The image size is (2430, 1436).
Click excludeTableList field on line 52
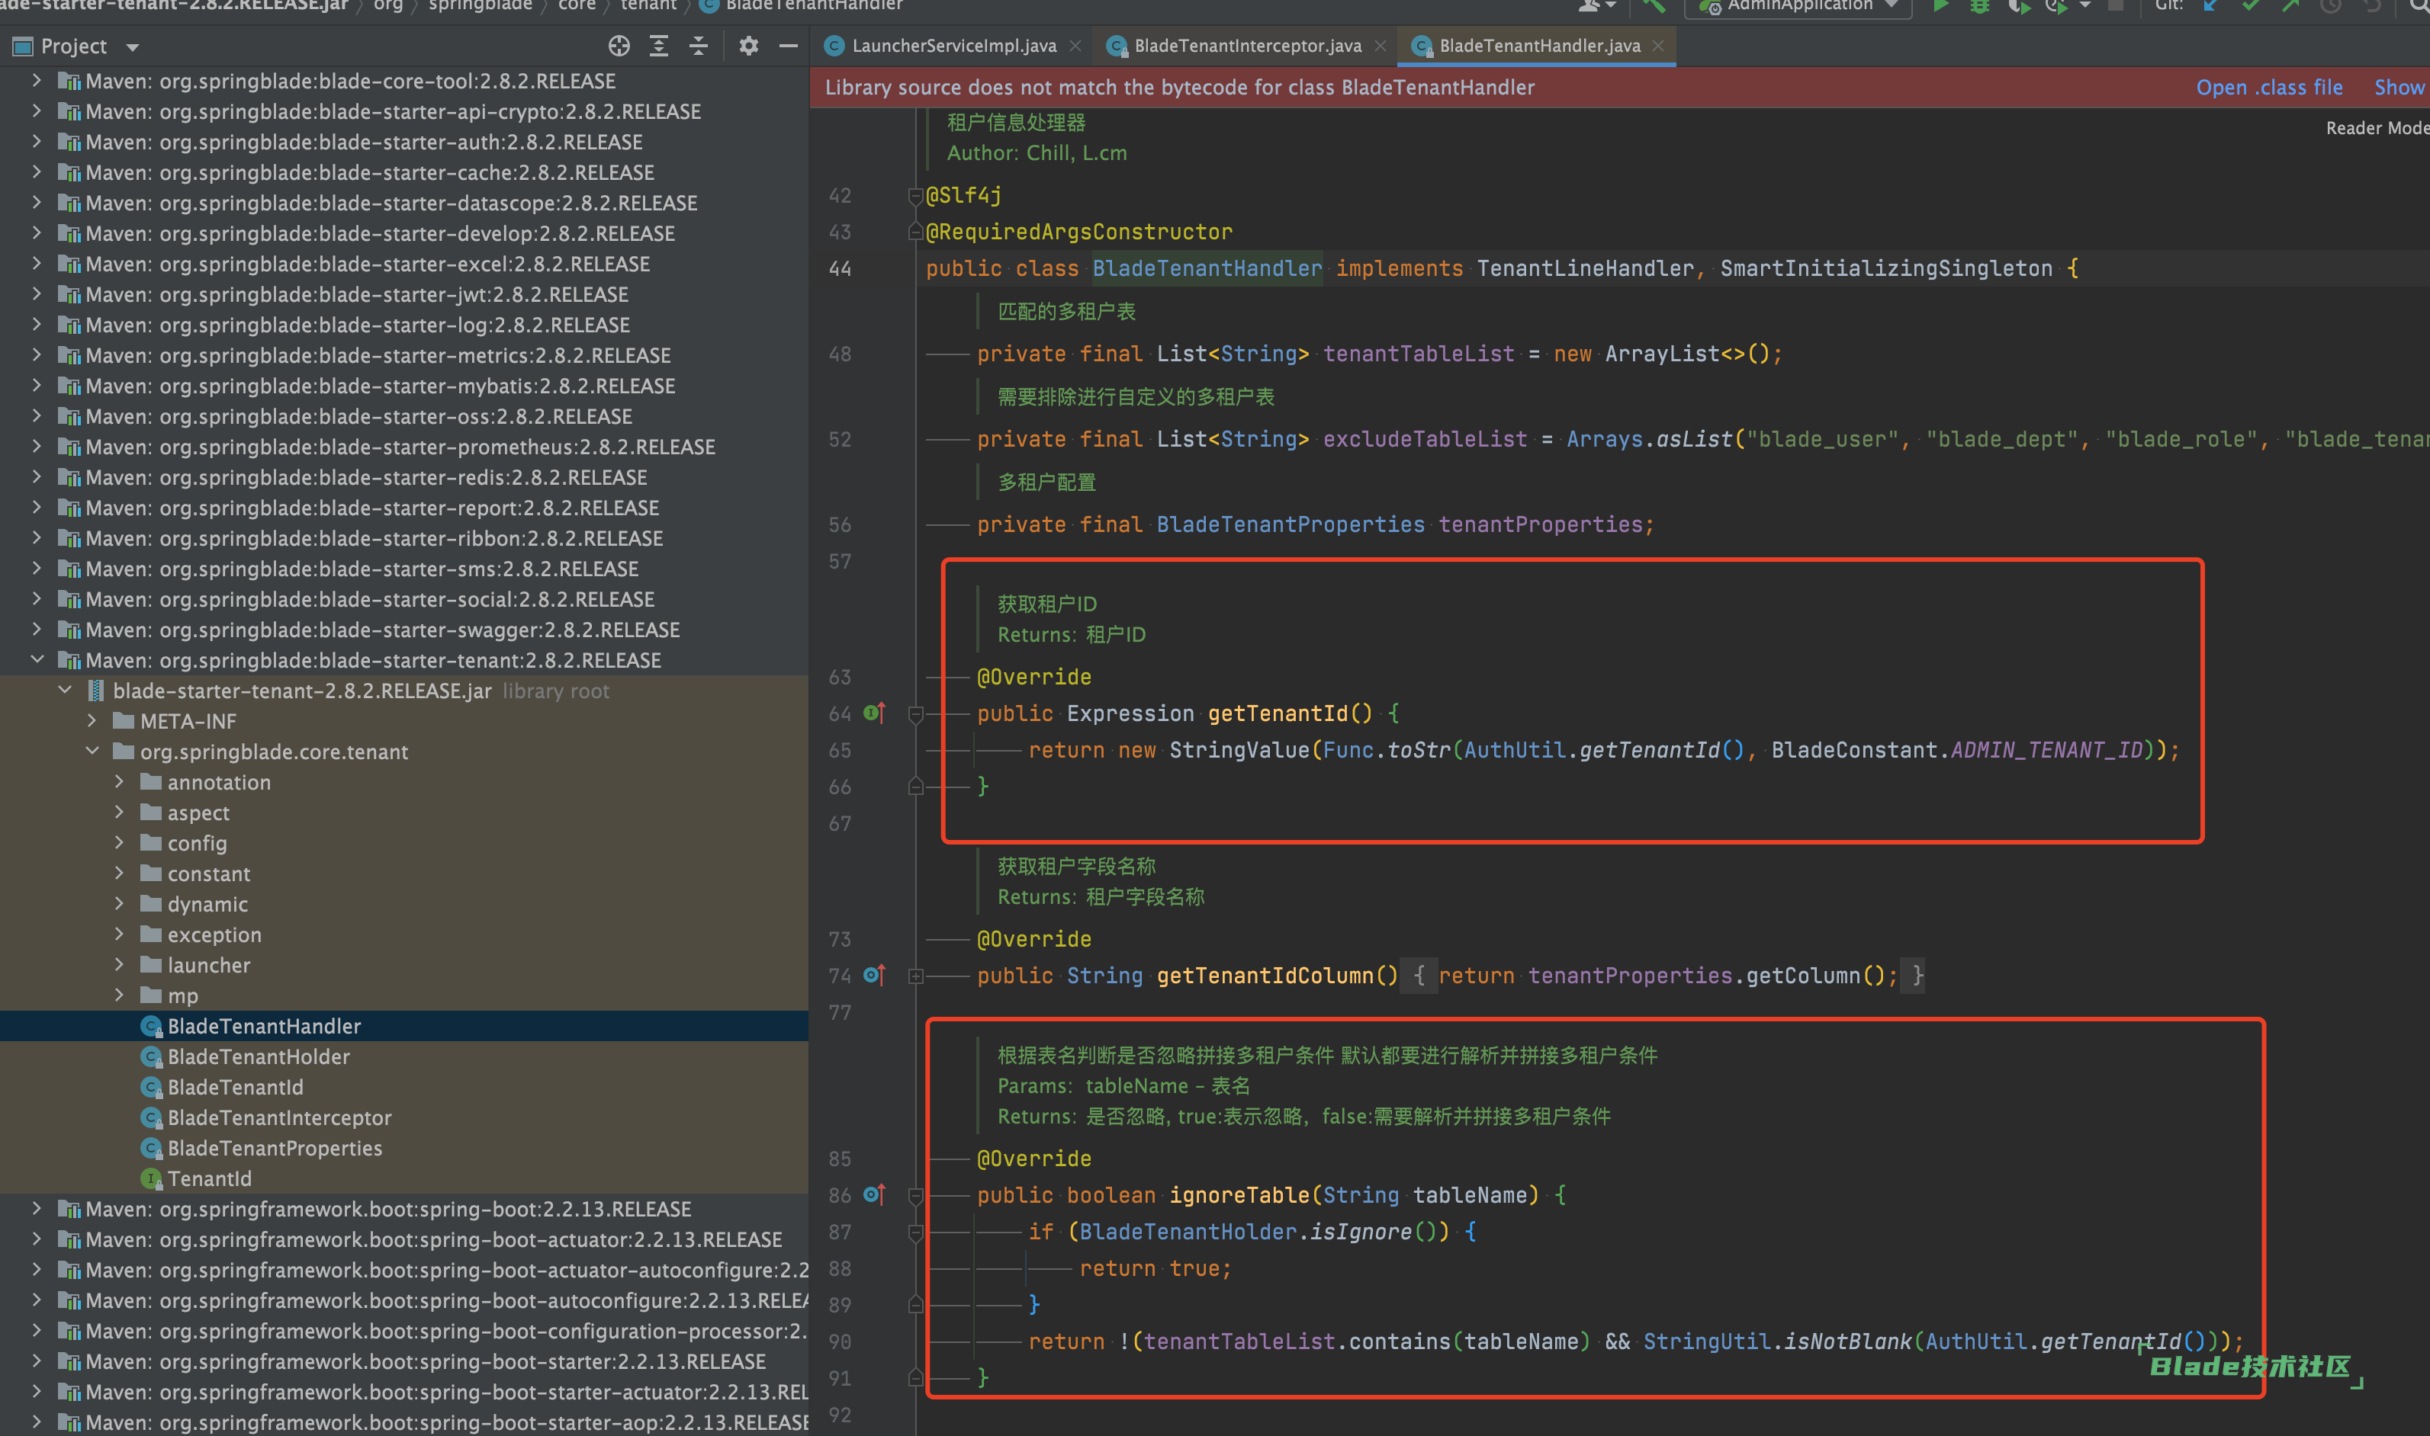click(x=1425, y=439)
